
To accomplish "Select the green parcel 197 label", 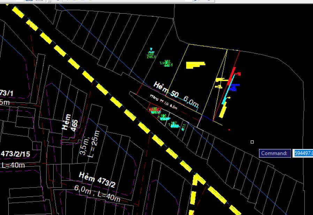I will pyautogui.click(x=174, y=124).
